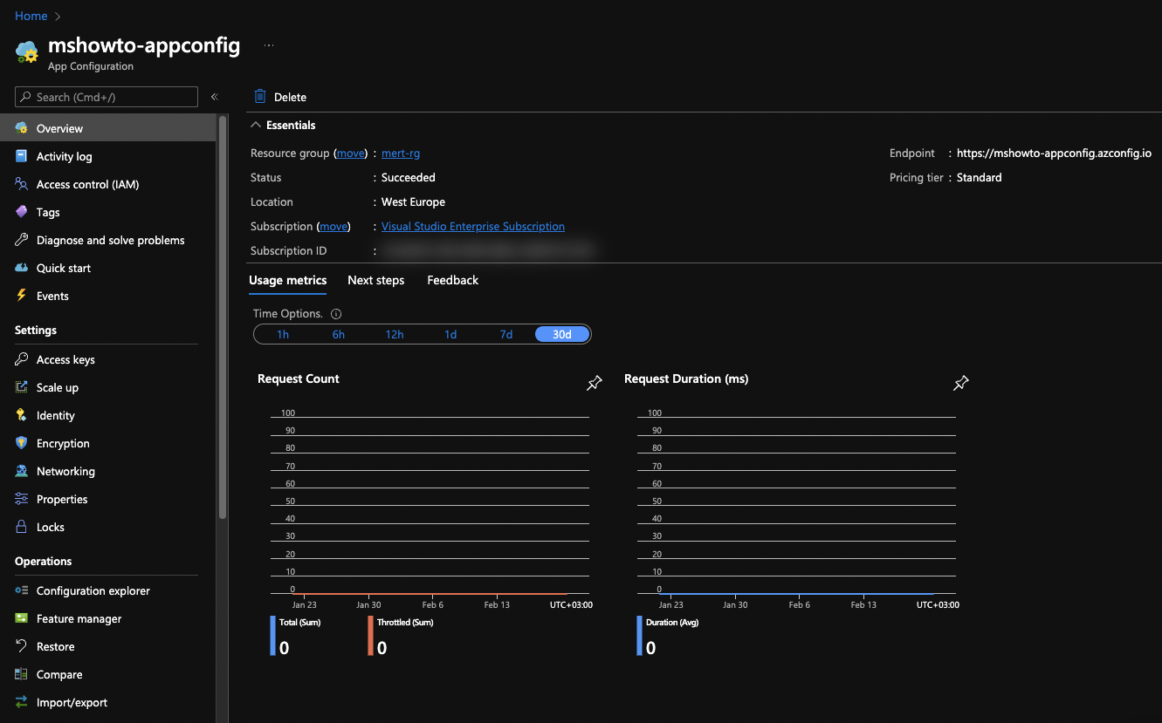Viewport: 1162px width, 723px height.
Task: Click the Access control (IAM) icon
Action: click(x=22, y=184)
